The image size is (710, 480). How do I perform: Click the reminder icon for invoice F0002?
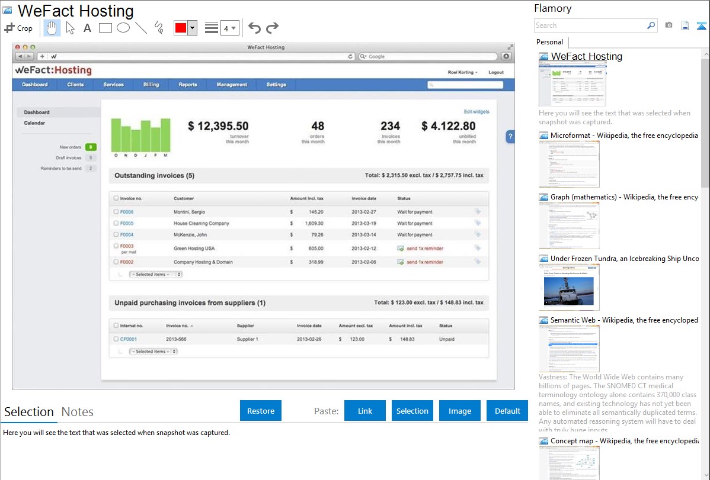pos(400,262)
